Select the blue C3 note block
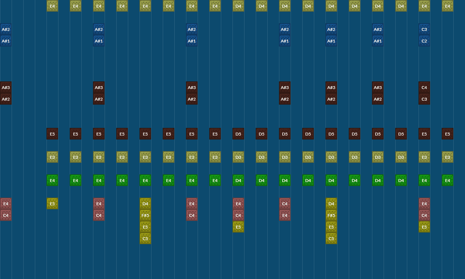This screenshot has width=465, height=279. tap(424, 29)
